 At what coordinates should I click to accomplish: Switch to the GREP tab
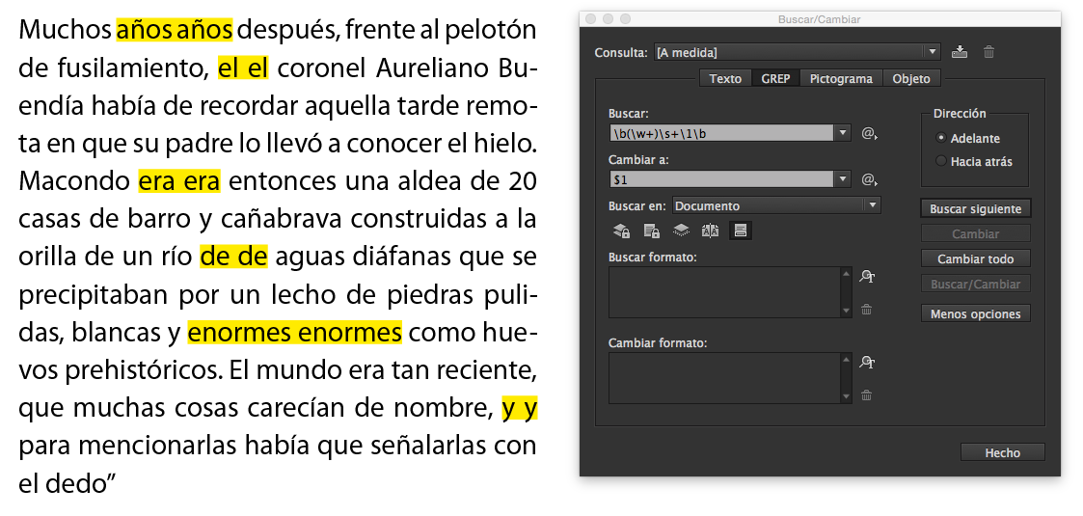coord(775,79)
